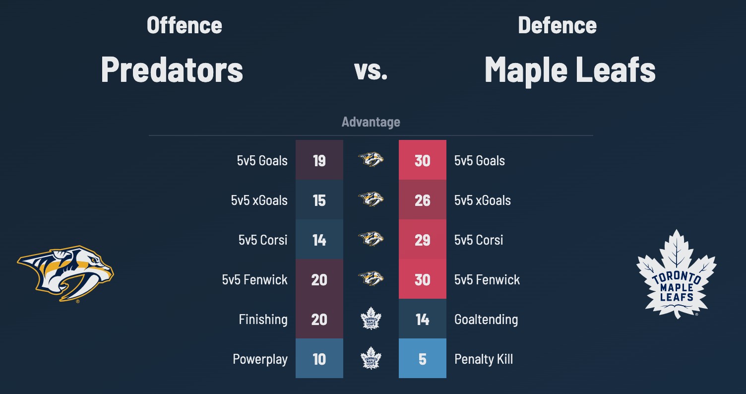Click the Predators 5v5 Goals rank 19 cell
This screenshot has height=394, width=746.
point(319,160)
